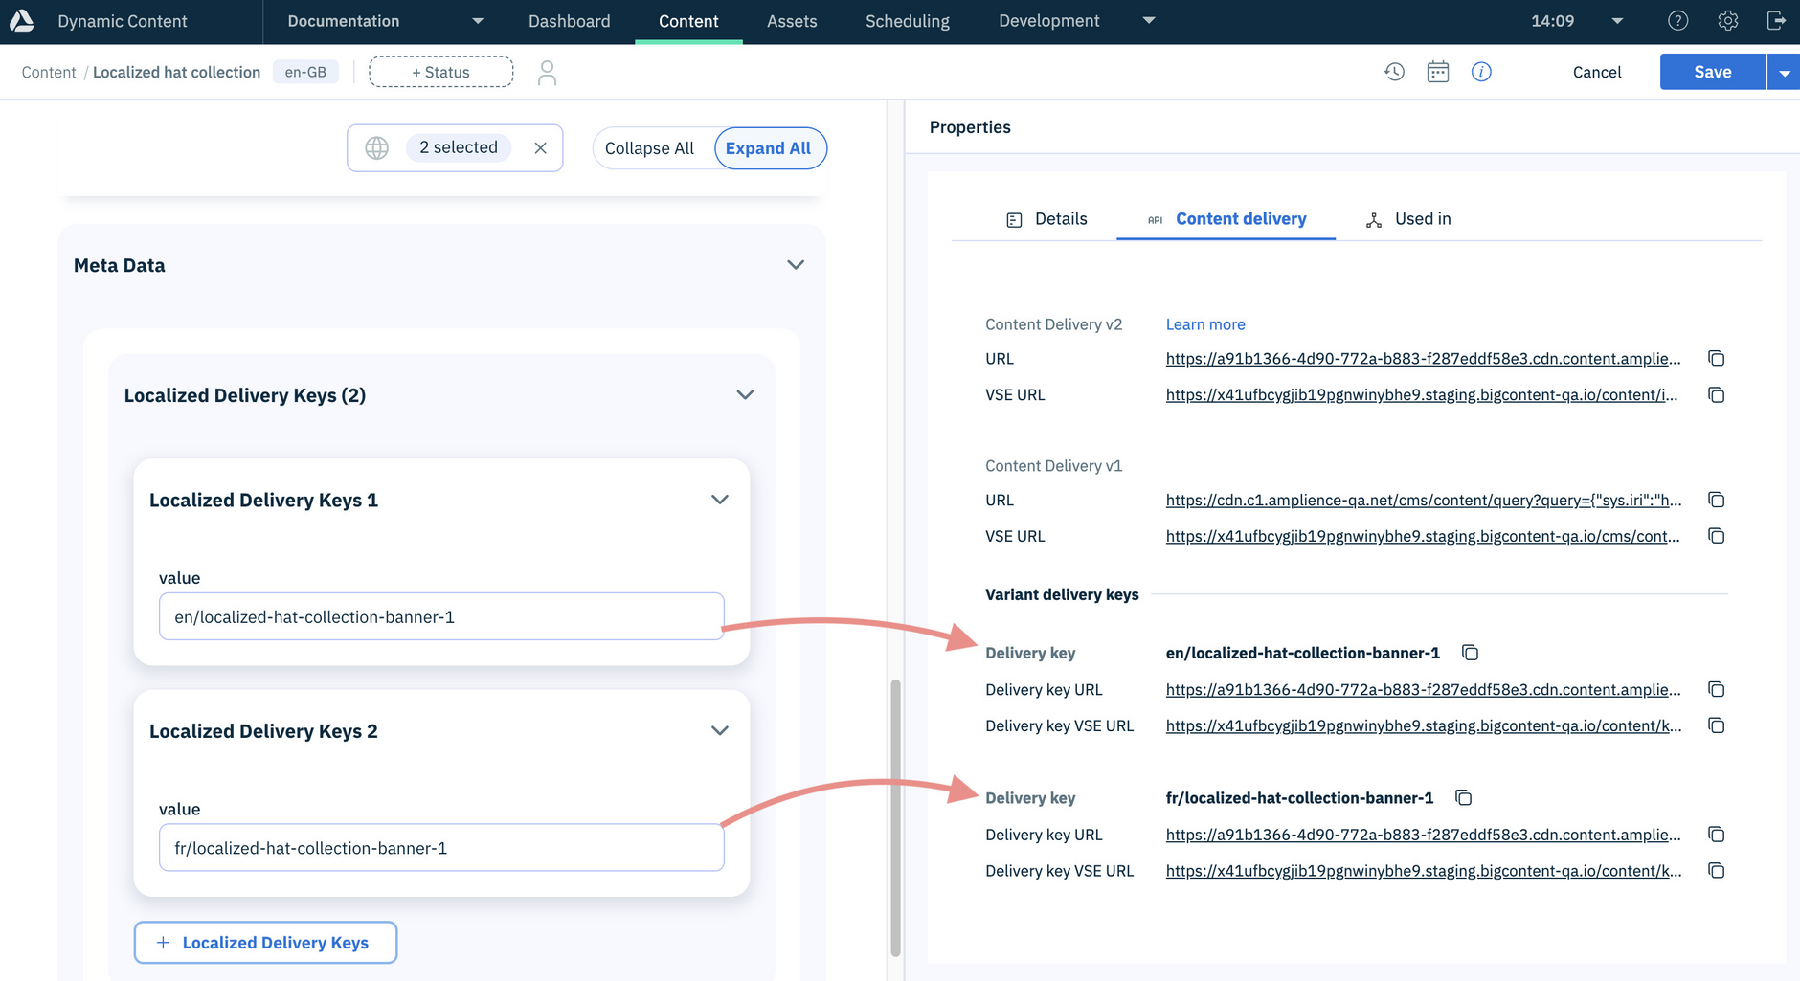Click the Amplience logo icon
This screenshot has width=1800, height=981.
(x=22, y=21)
